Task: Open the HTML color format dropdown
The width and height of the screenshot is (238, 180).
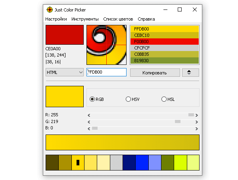Action: click(64, 72)
